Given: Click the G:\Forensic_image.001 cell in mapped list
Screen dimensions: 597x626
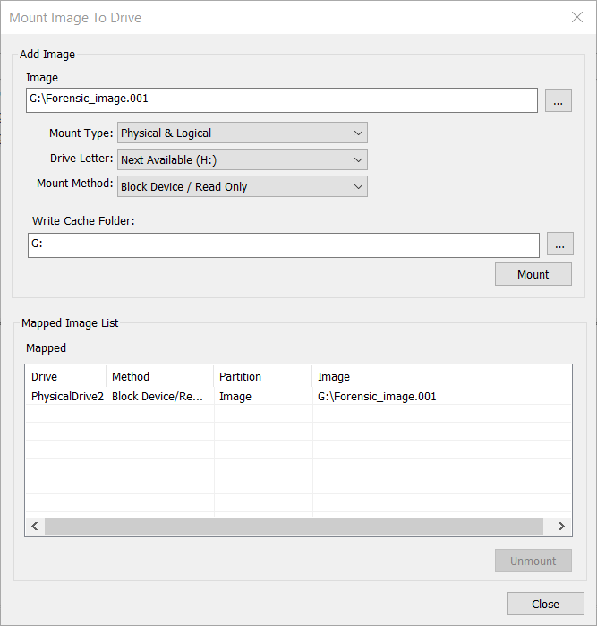Looking at the screenshot, I should click(377, 396).
